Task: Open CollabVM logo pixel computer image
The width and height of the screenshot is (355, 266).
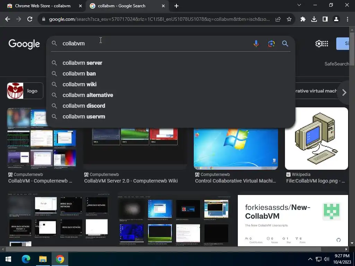Action: [x=316, y=139]
